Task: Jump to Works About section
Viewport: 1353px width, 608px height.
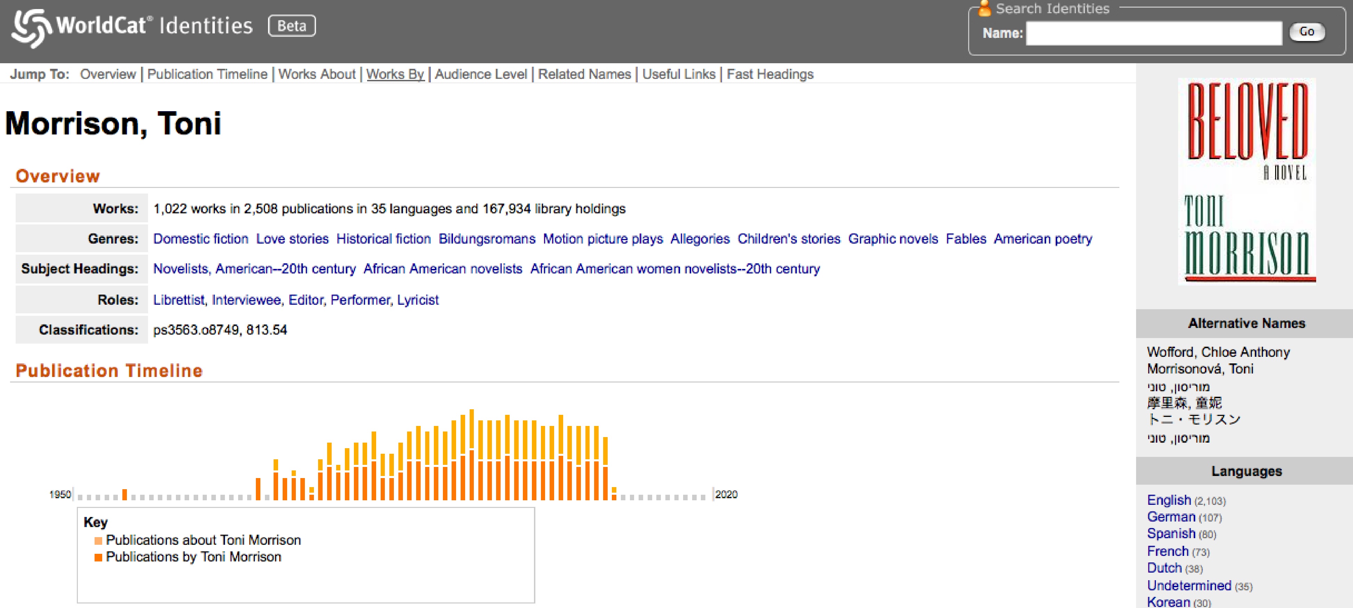Action: [317, 74]
